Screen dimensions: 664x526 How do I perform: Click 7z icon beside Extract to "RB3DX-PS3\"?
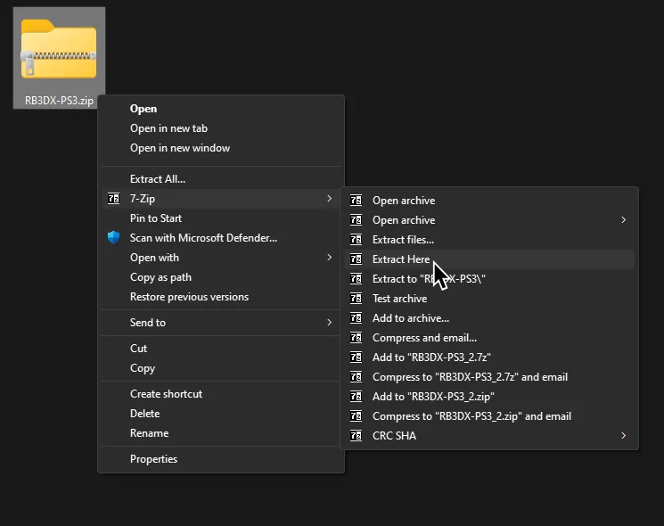click(357, 279)
